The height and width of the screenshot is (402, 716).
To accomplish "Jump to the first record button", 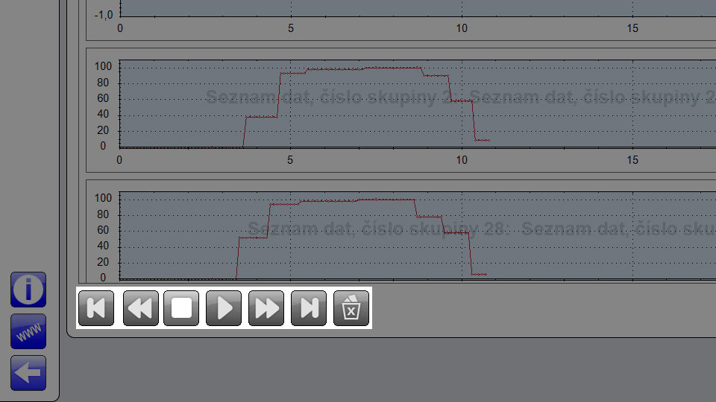I will click(x=96, y=308).
